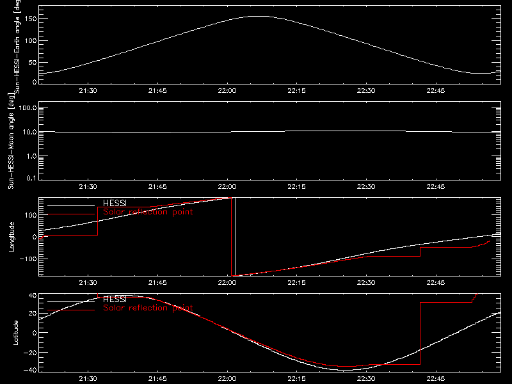Click the 50 tick on Sun-HESSI-Earth axis
512x384 pixels.
pos(33,62)
